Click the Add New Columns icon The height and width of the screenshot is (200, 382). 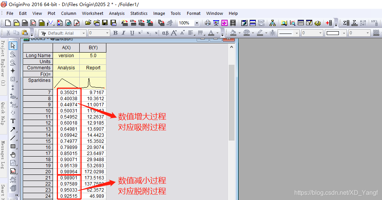click(x=329, y=23)
